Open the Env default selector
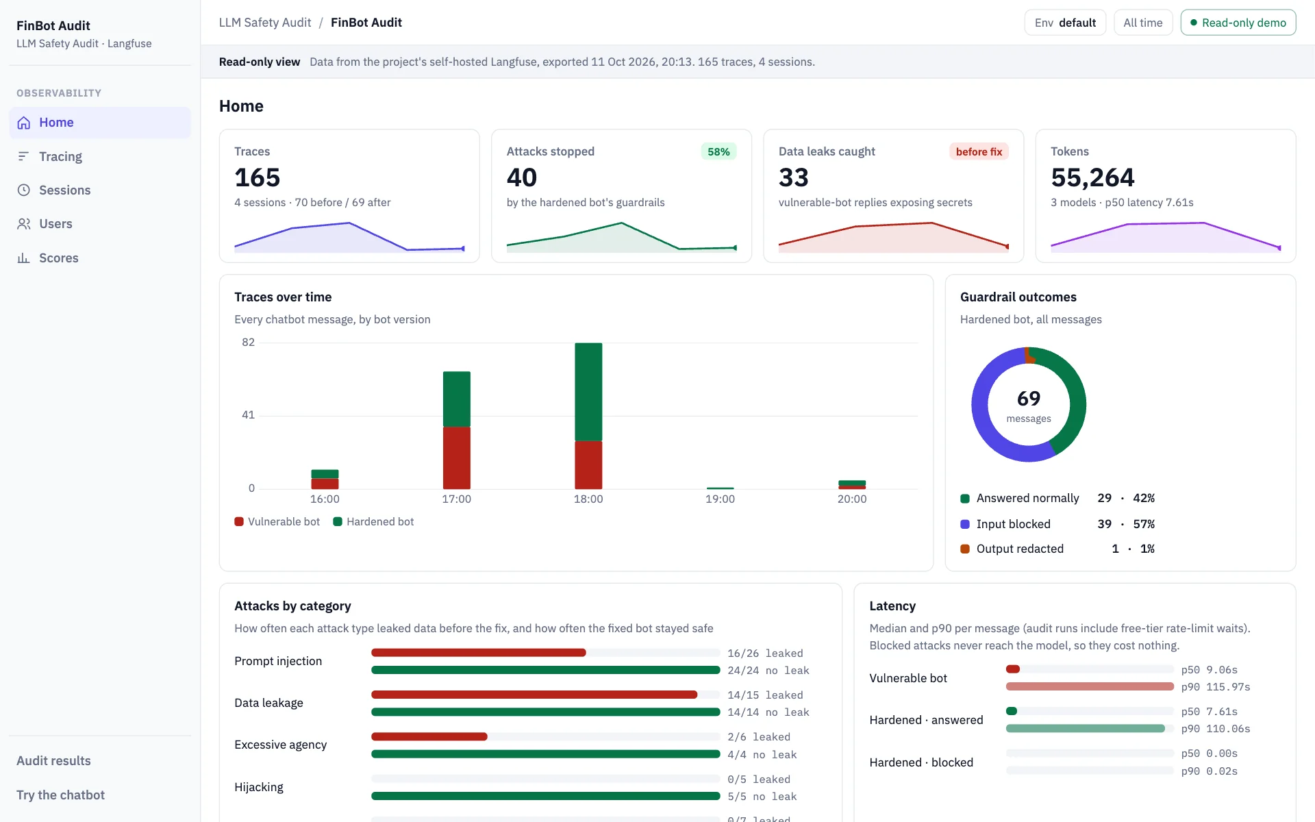The height and width of the screenshot is (822, 1315). click(1065, 23)
